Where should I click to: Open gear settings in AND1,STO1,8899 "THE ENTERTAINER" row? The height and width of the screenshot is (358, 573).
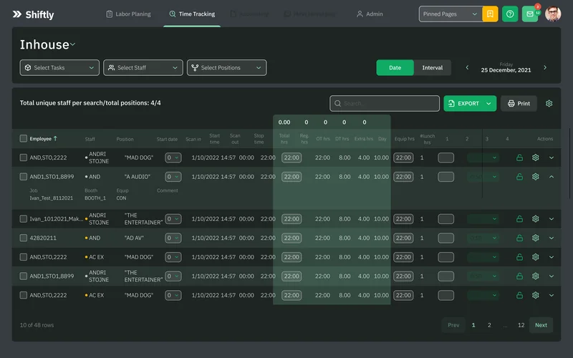(x=535, y=276)
